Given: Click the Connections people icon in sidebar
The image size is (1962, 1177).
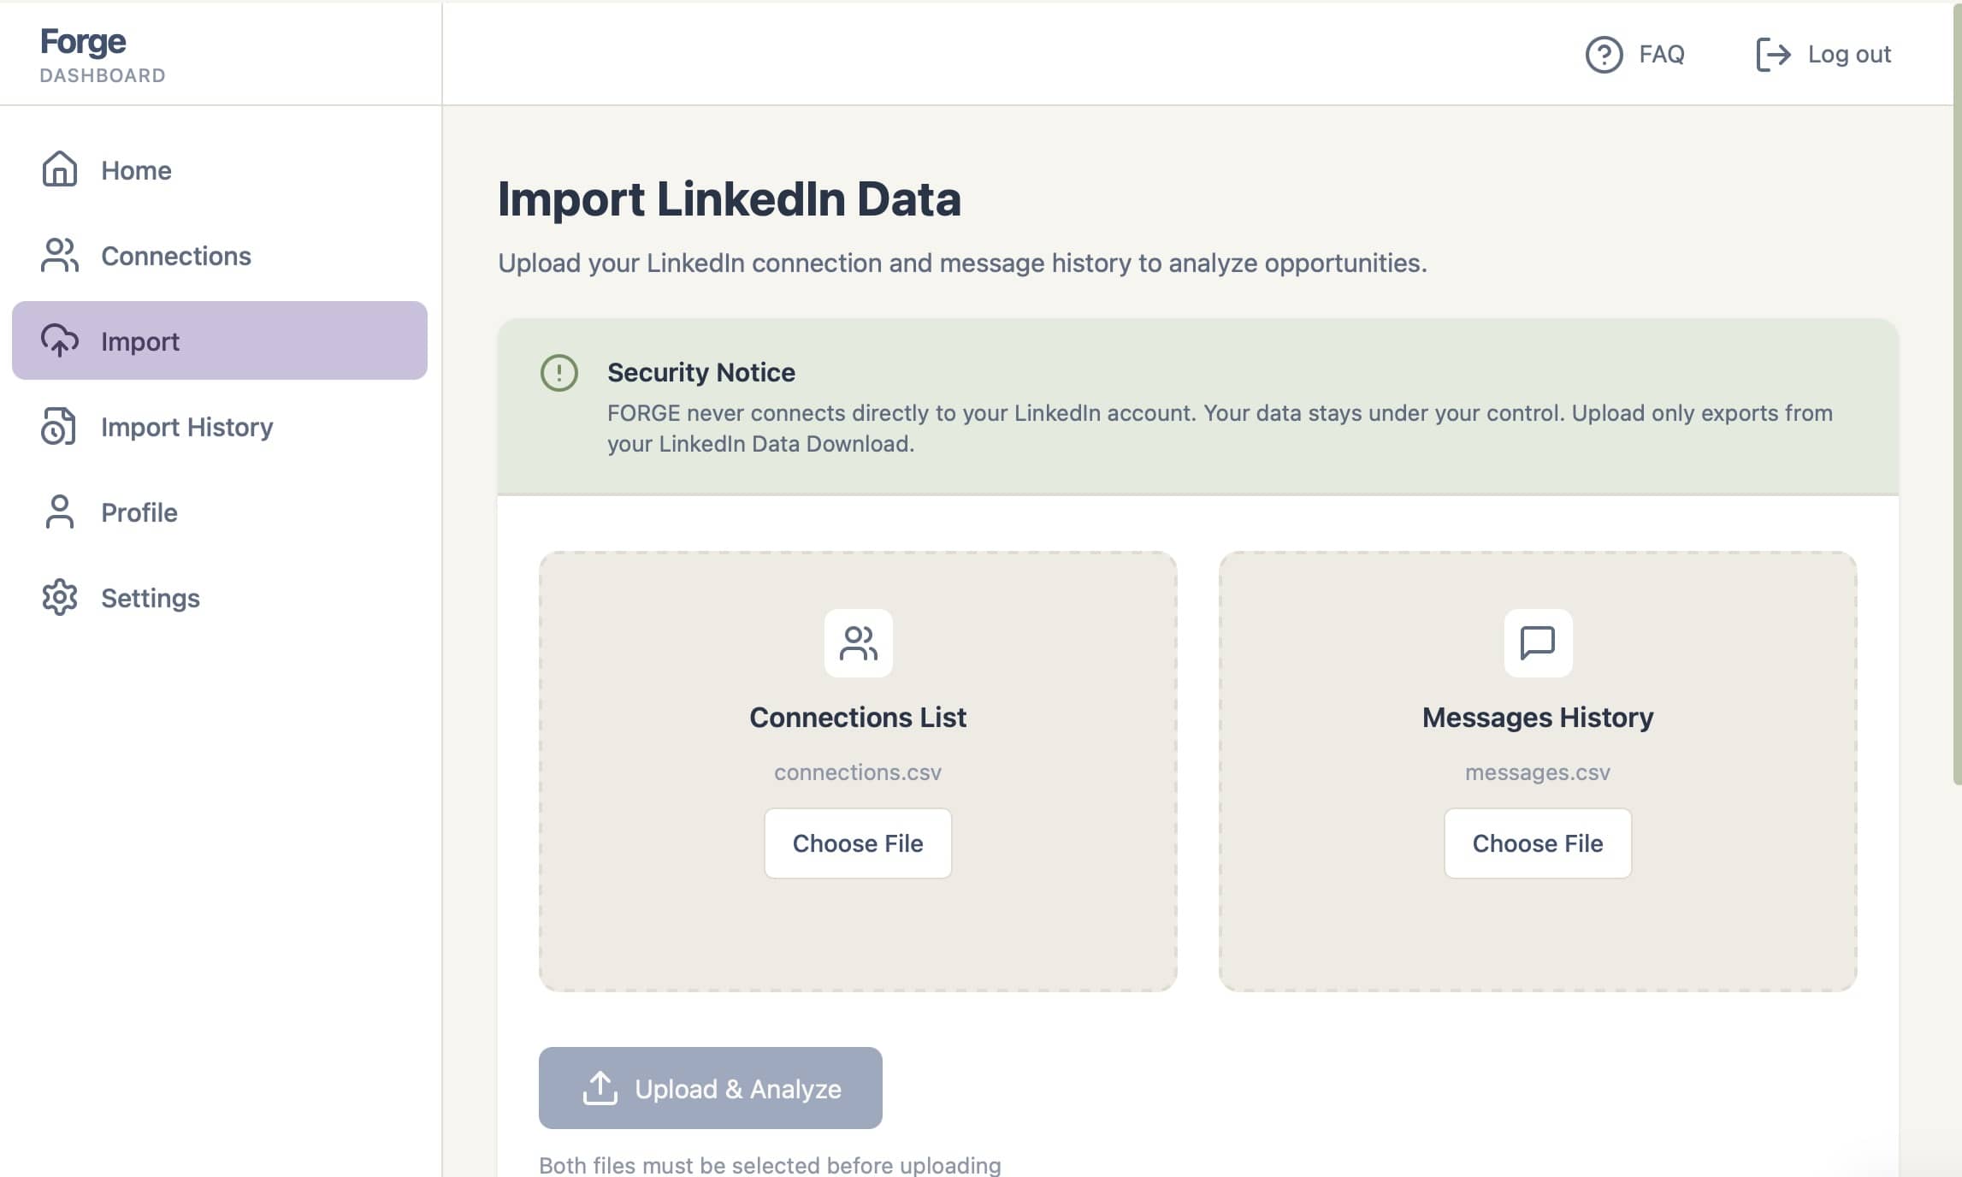Looking at the screenshot, I should (59, 255).
